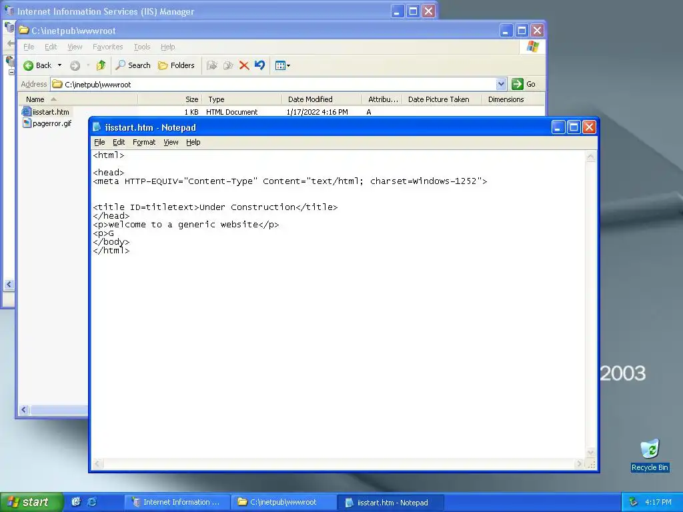683x512 pixels.
Task: Maximize the Notepad window
Action: pos(574,127)
